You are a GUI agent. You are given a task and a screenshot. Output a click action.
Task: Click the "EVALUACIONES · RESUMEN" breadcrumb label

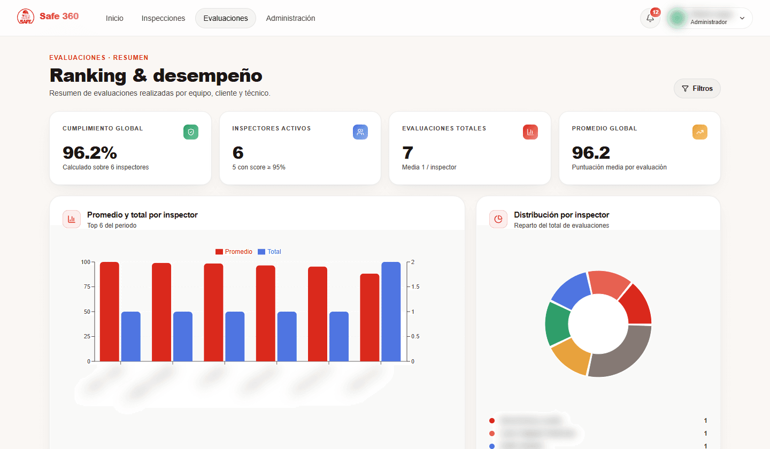[99, 58]
